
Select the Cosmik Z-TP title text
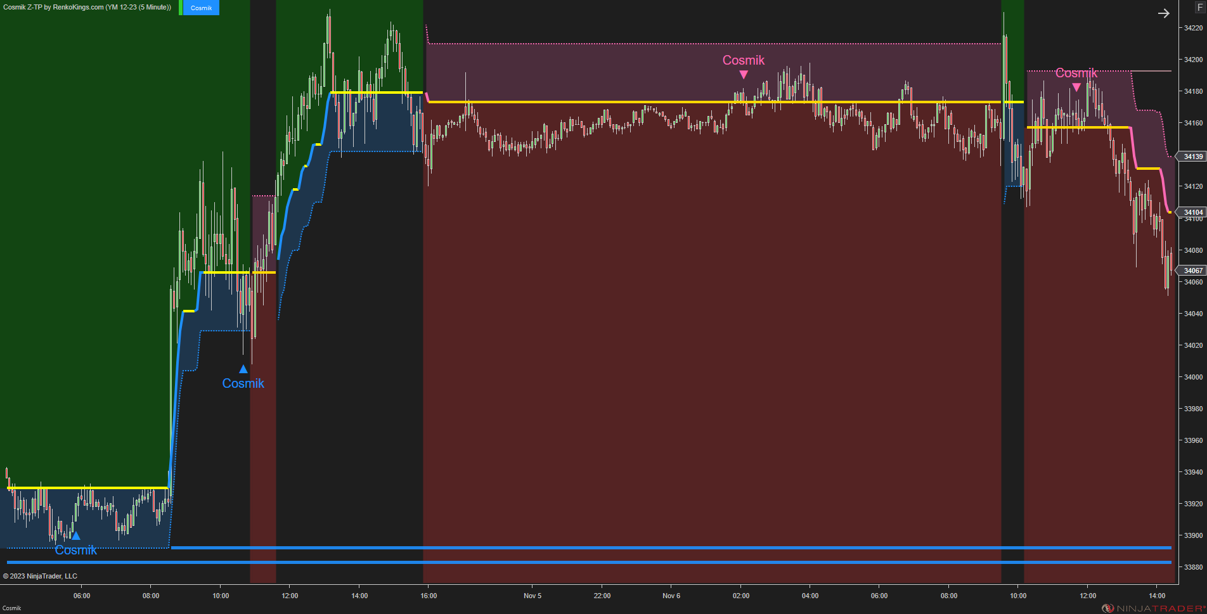point(22,8)
